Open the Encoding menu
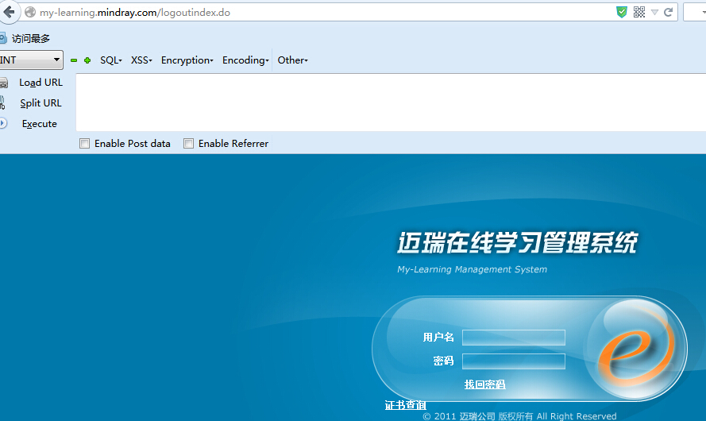The width and height of the screenshot is (706, 421). [245, 60]
